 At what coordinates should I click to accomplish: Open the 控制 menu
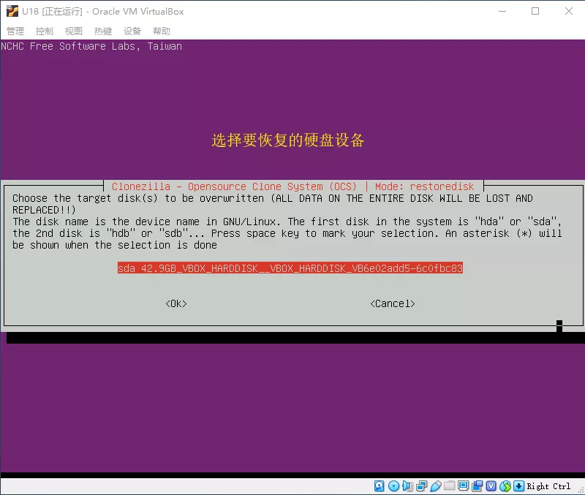45,31
